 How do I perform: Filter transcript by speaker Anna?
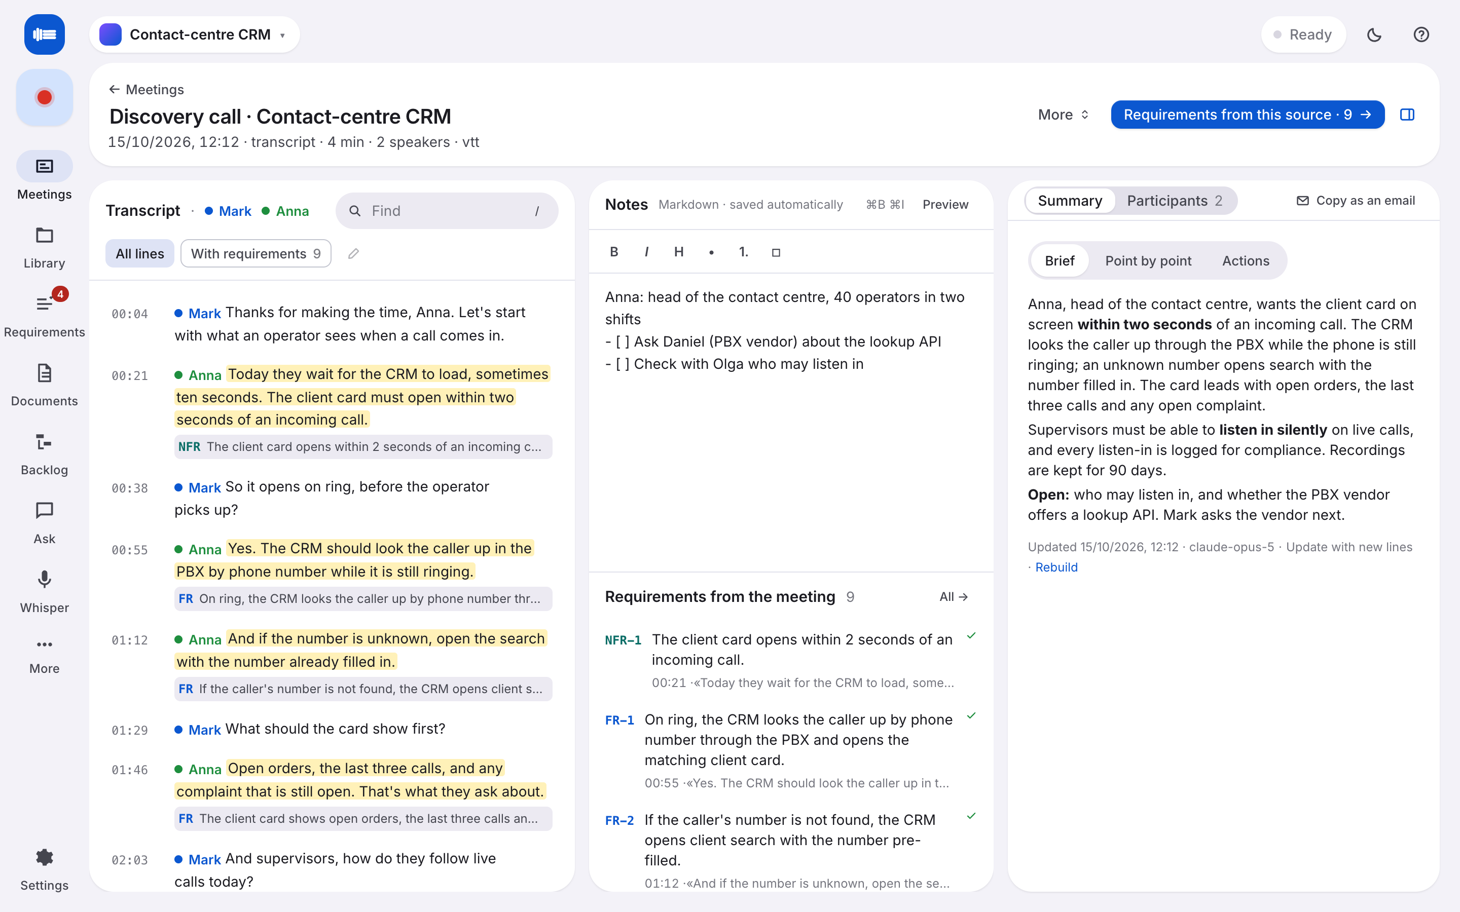point(285,211)
